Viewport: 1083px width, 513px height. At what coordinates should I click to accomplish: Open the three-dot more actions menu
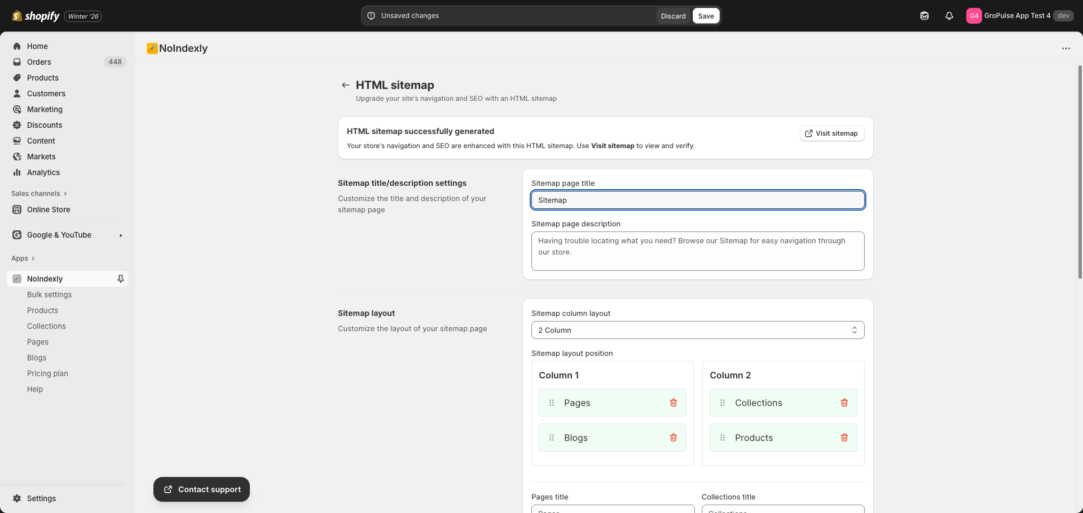tap(1066, 48)
